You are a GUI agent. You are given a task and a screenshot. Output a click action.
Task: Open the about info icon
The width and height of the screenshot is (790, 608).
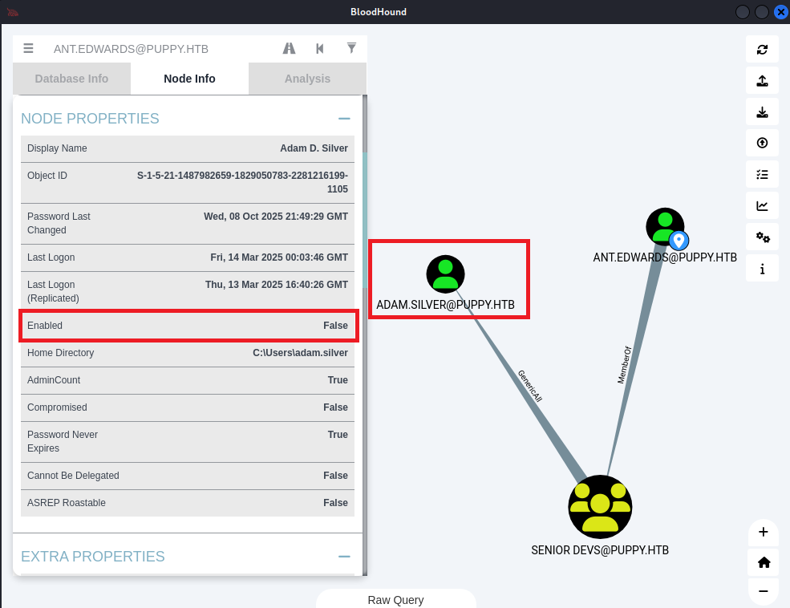(762, 269)
